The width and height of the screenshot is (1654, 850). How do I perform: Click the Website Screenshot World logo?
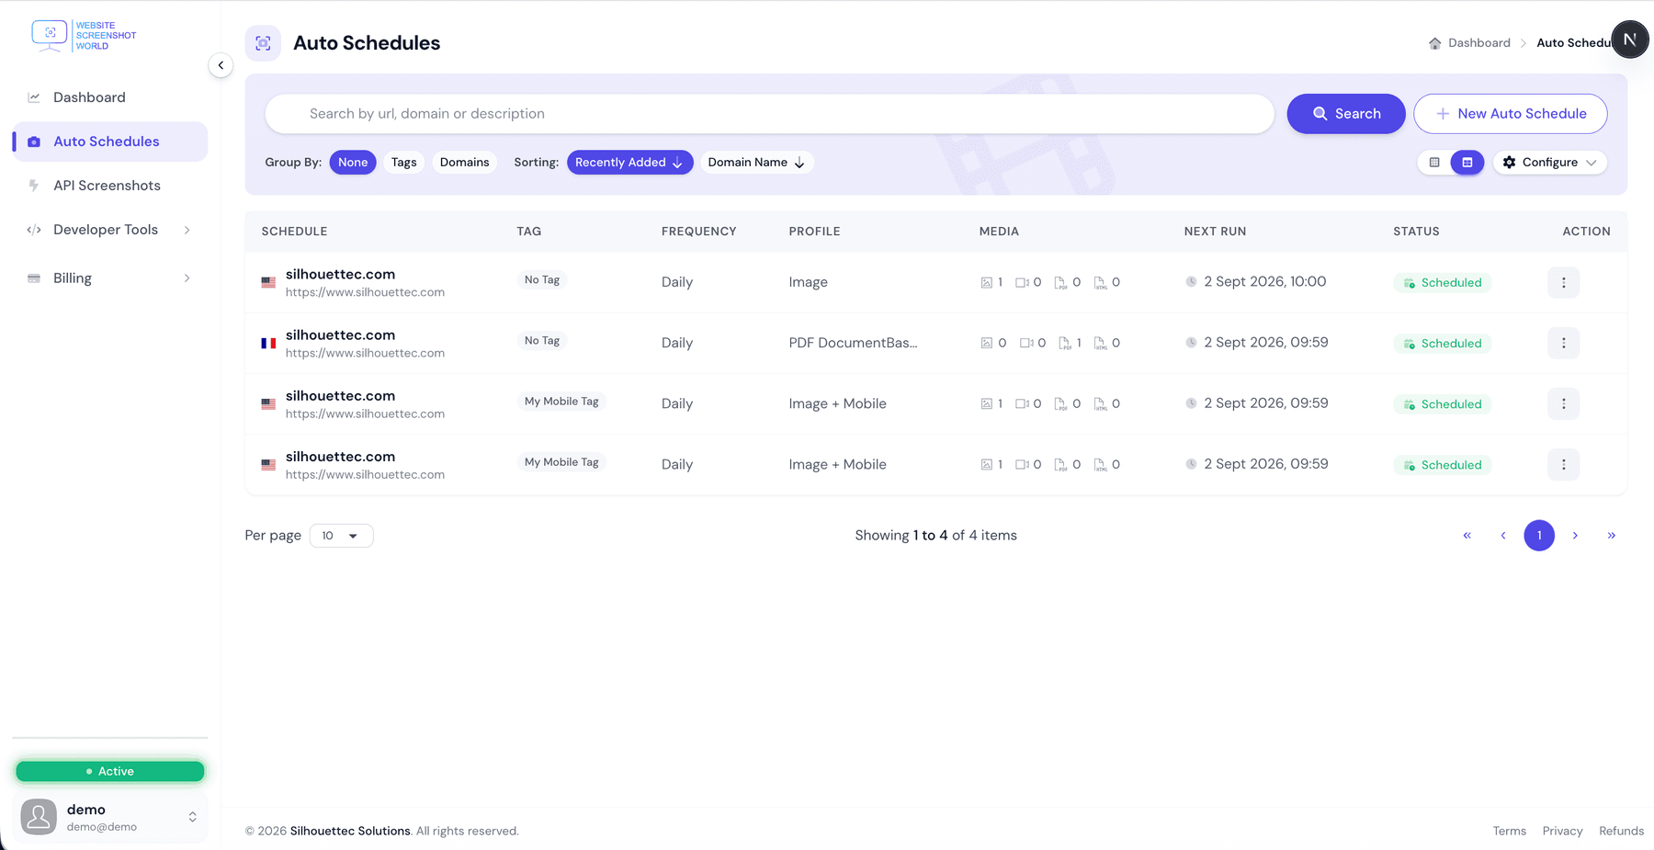[84, 36]
